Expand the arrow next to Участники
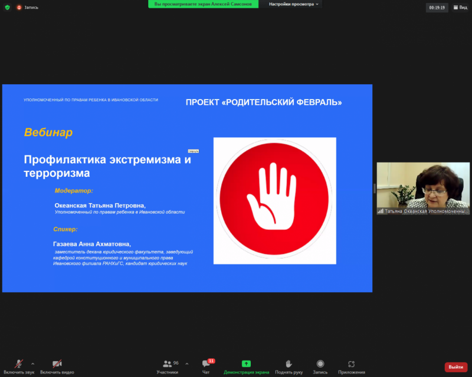This screenshot has height=377, width=472. tap(184, 363)
